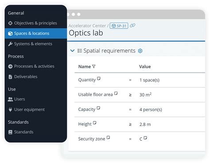
Task: Click the Users people icon
Action: [10, 99]
